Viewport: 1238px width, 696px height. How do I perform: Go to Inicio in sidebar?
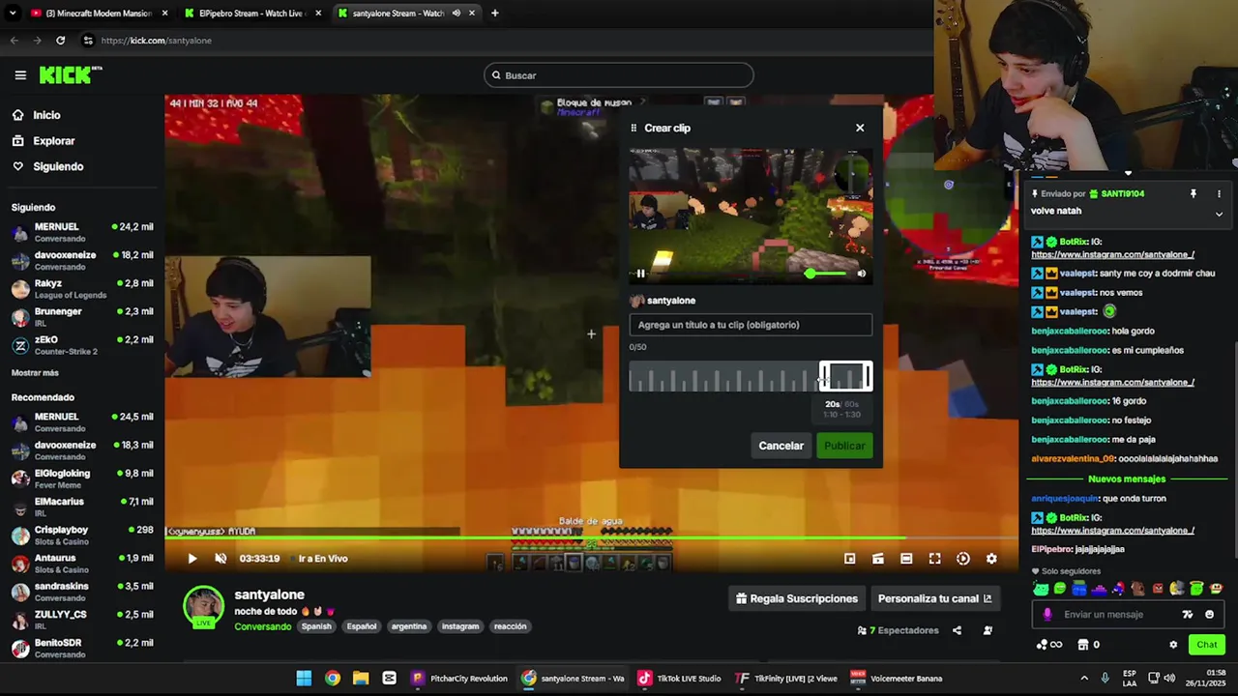coord(36,115)
